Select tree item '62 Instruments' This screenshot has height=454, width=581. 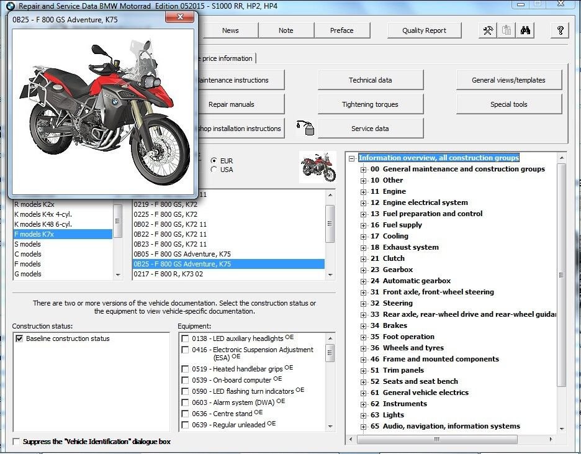pos(399,404)
